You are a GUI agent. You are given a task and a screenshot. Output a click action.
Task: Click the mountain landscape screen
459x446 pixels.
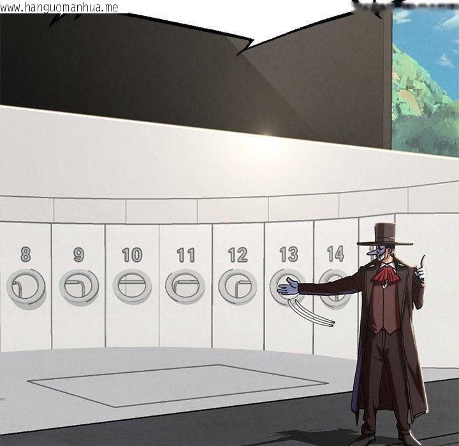tap(425, 83)
